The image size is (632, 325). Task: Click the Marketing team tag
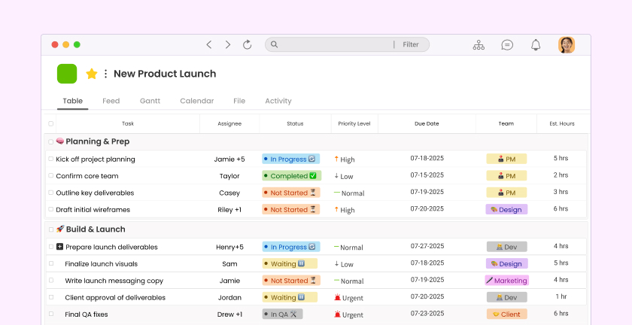point(506,281)
